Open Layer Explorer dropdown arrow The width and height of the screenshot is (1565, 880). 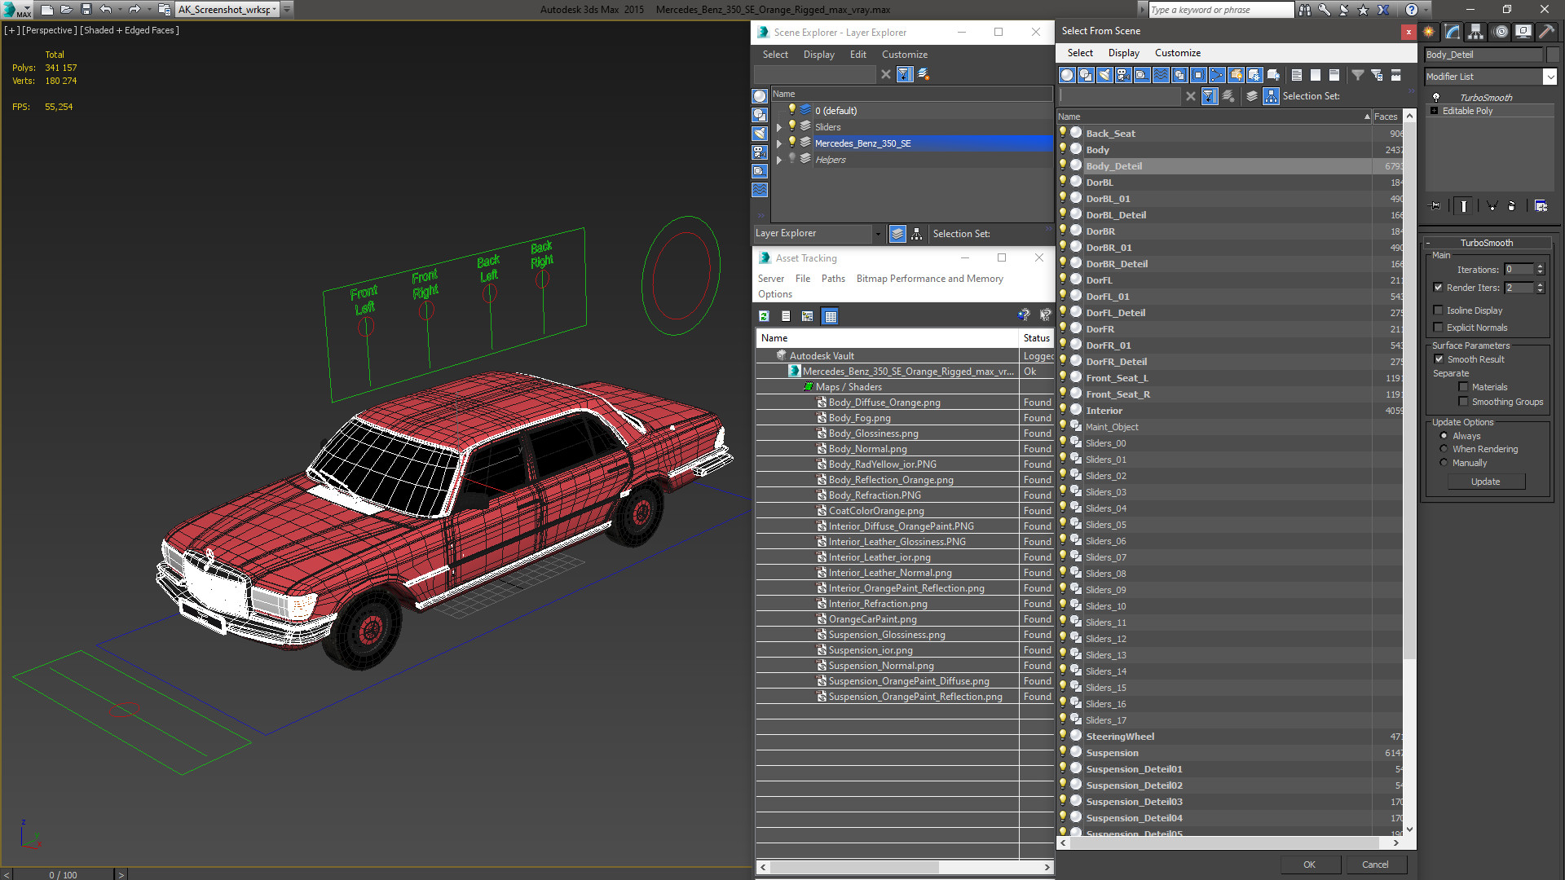pyautogui.click(x=878, y=234)
